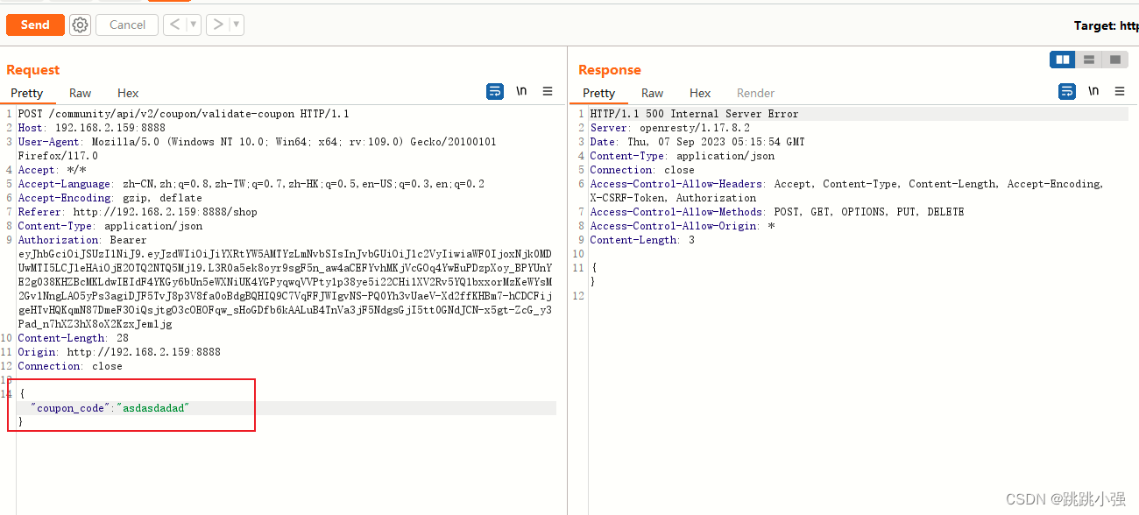
Task: Switch to the Response Render tab
Action: [756, 93]
